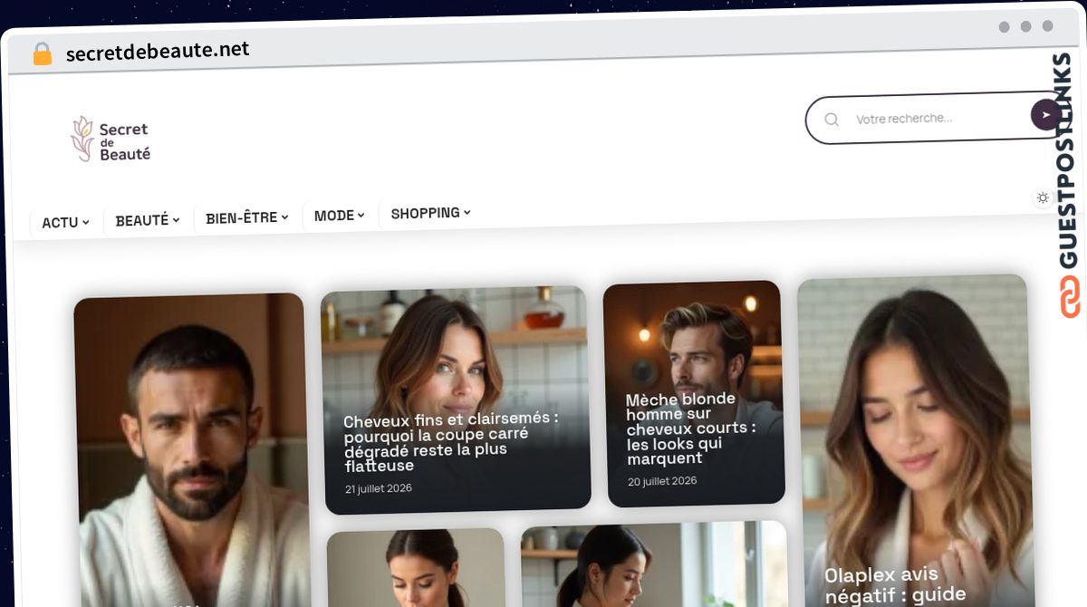The width and height of the screenshot is (1087, 607).
Task: Expand the chevron next to MODE
Action: (x=361, y=215)
